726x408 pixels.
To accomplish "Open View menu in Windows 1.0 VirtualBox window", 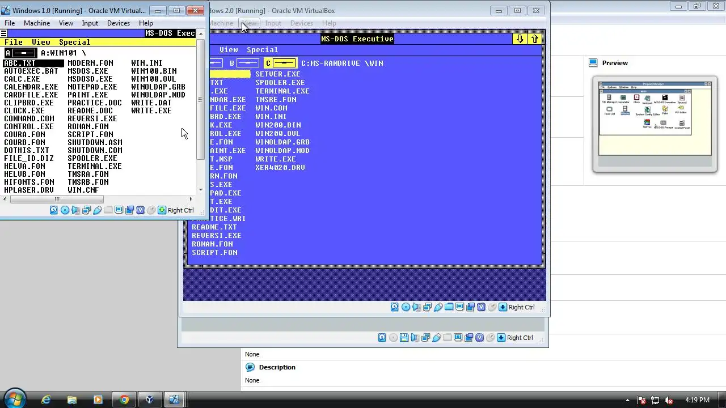I will point(66,23).
